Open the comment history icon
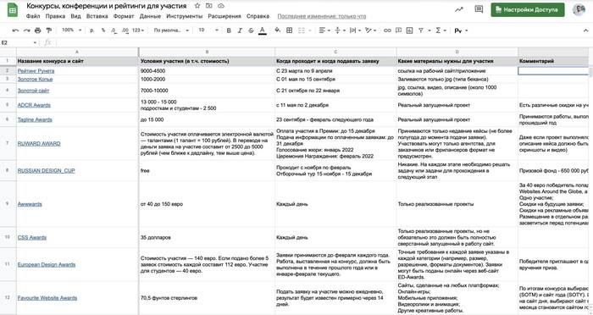The width and height of the screenshot is (593, 315). coord(479,9)
